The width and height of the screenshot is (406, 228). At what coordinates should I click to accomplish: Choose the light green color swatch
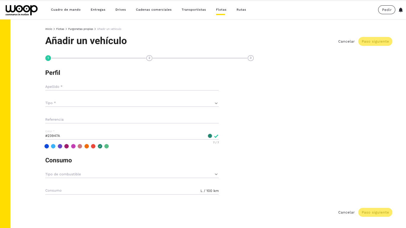click(x=107, y=146)
